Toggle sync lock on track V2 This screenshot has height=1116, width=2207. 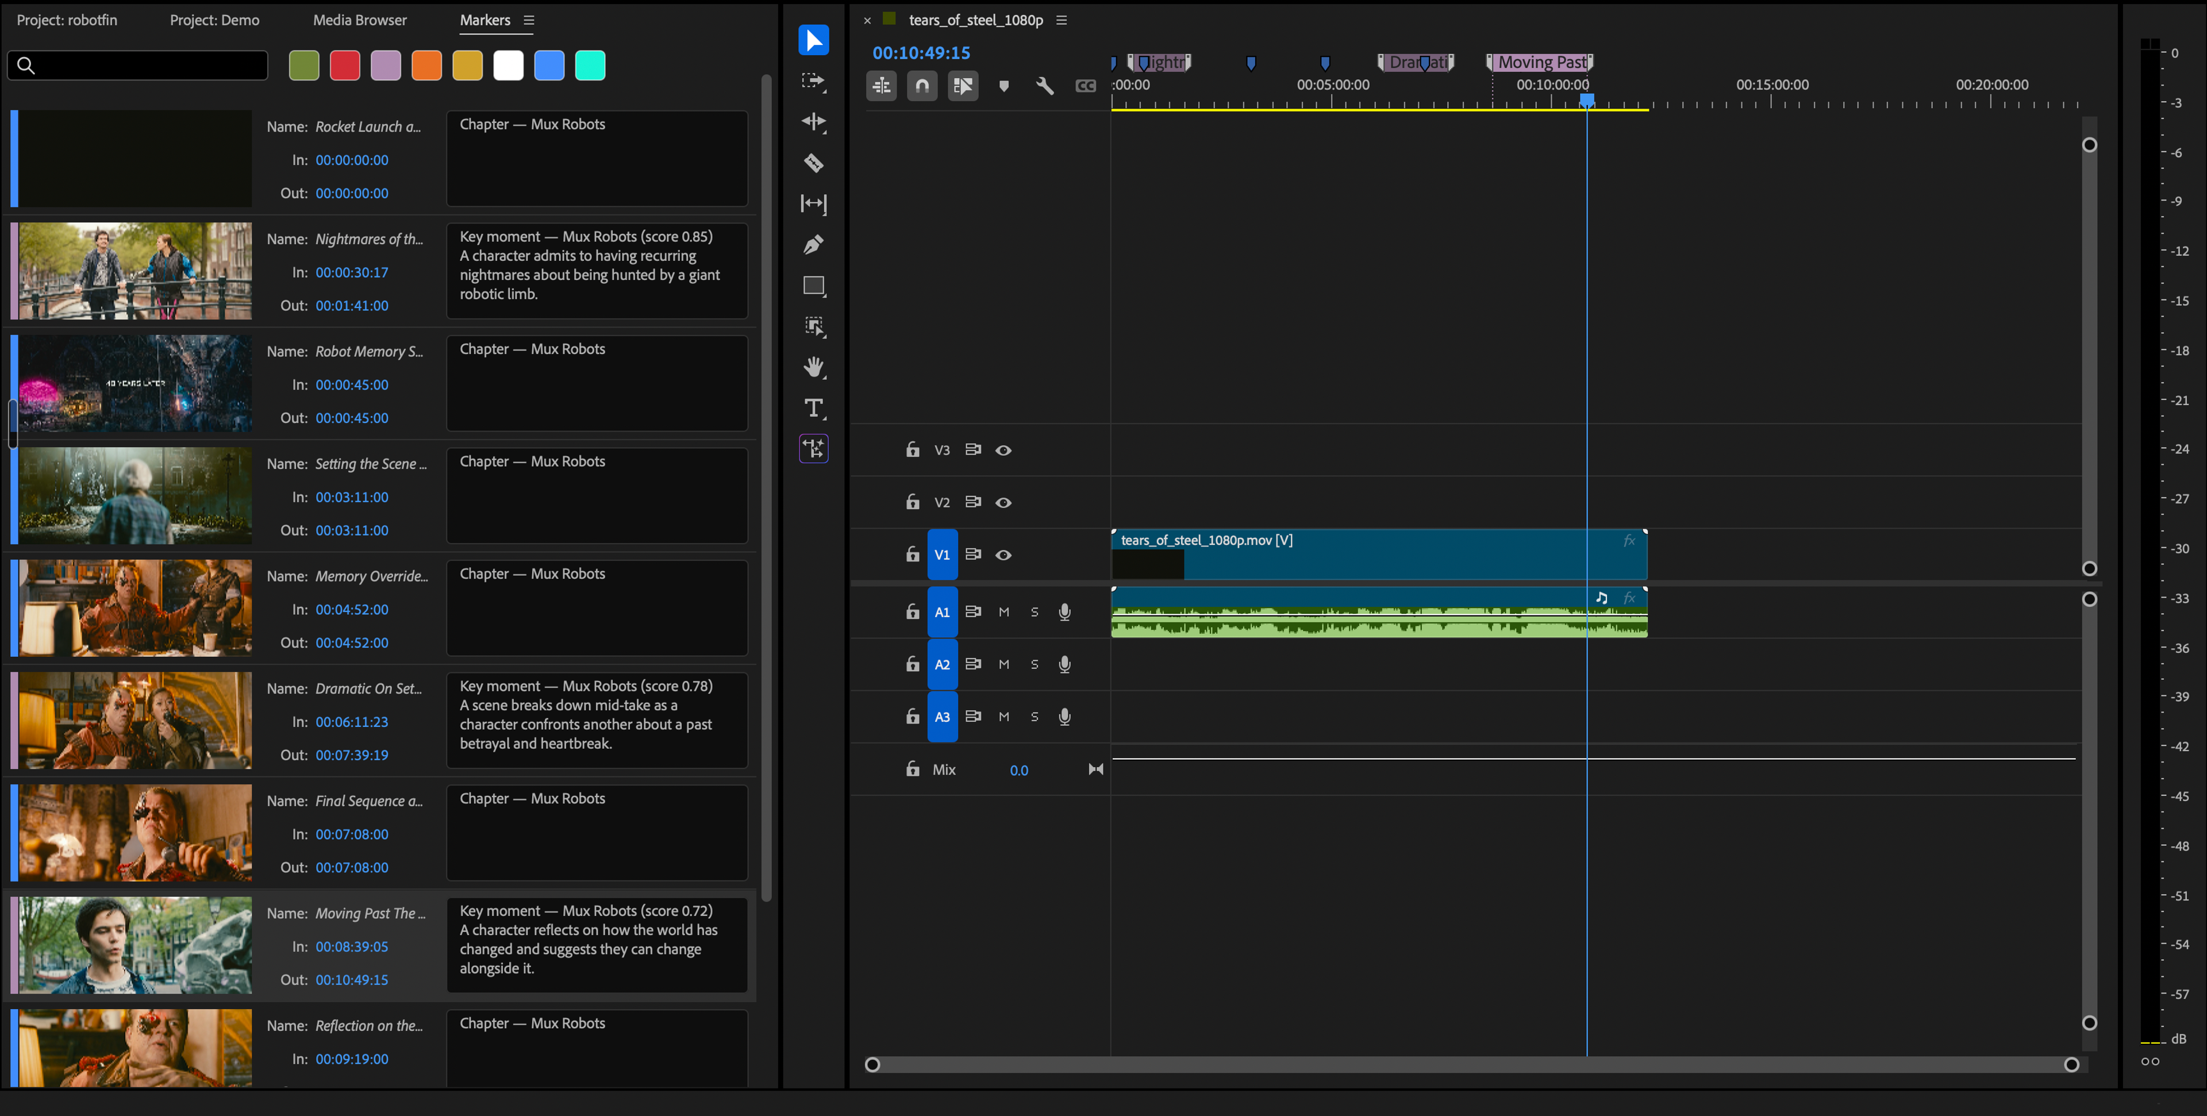[x=972, y=502]
